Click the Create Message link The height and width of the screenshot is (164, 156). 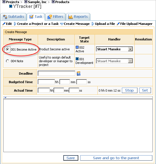tap(77, 24)
